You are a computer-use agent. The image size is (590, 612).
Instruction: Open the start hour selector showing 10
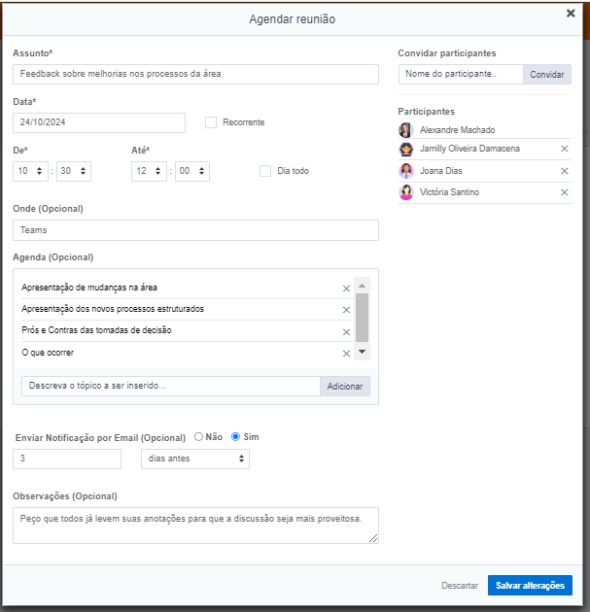point(31,171)
